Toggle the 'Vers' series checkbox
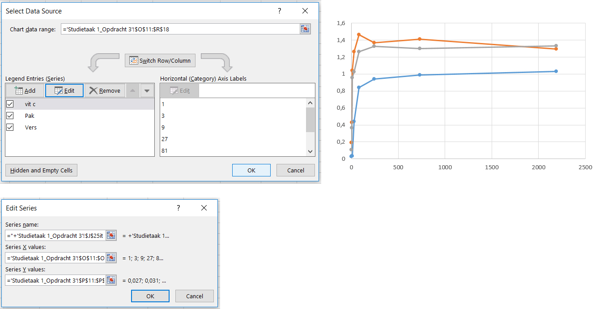 [x=10, y=127]
